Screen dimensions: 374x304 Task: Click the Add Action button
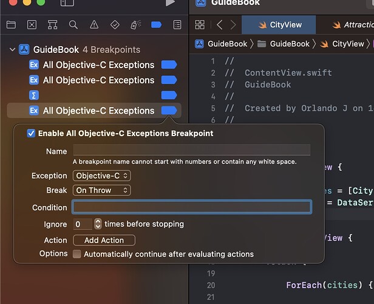point(104,240)
